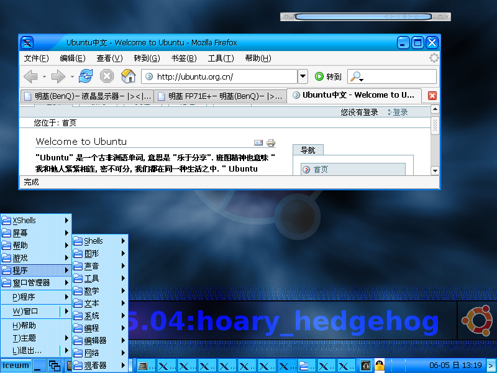Screen dimensions: 497x373
Task: Click the print page printer icon
Action: (271, 143)
